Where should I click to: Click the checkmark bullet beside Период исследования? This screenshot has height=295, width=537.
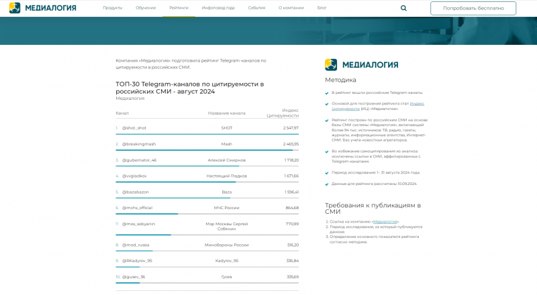click(x=327, y=172)
